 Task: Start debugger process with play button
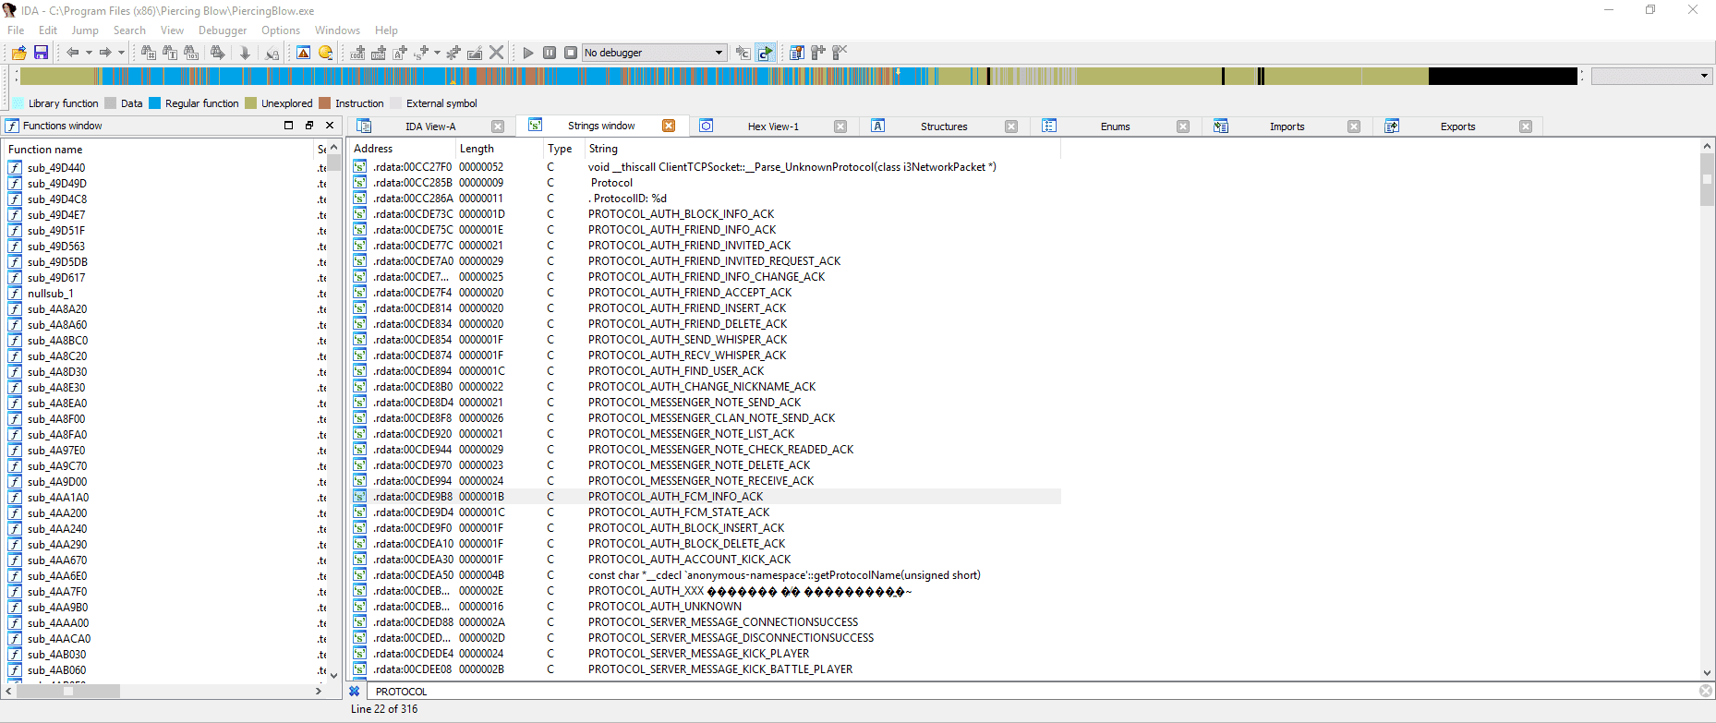(x=528, y=53)
